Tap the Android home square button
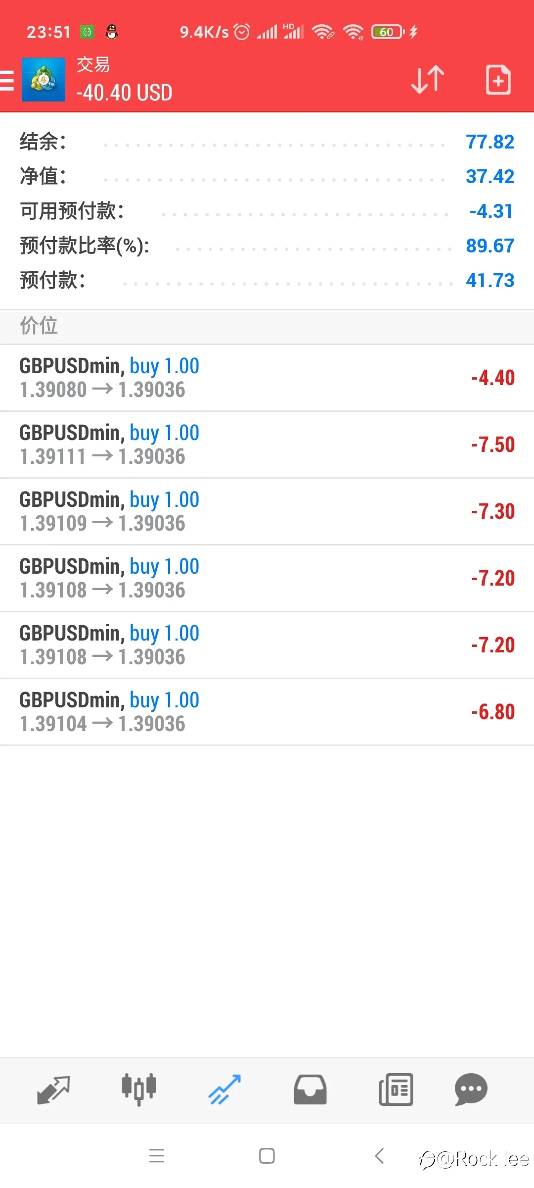This screenshot has height=1188, width=534. tap(267, 1156)
